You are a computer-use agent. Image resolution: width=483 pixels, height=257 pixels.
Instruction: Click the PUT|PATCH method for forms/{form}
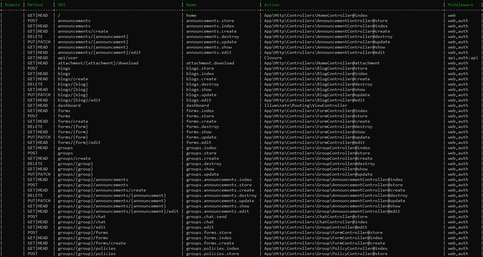pos(39,137)
